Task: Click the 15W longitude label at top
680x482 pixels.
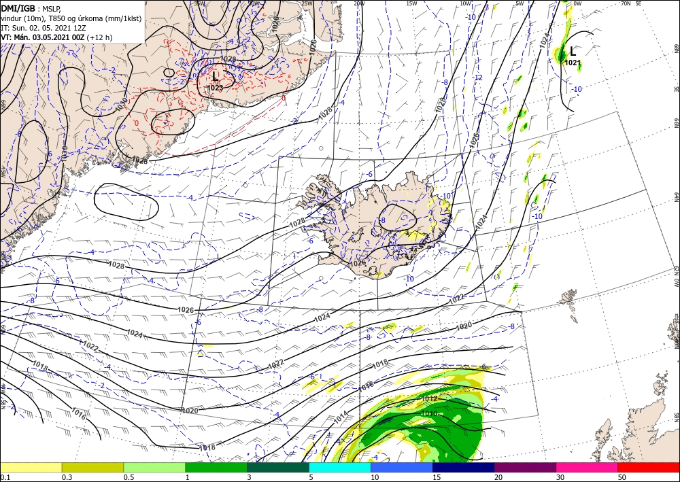Action: [411, 3]
